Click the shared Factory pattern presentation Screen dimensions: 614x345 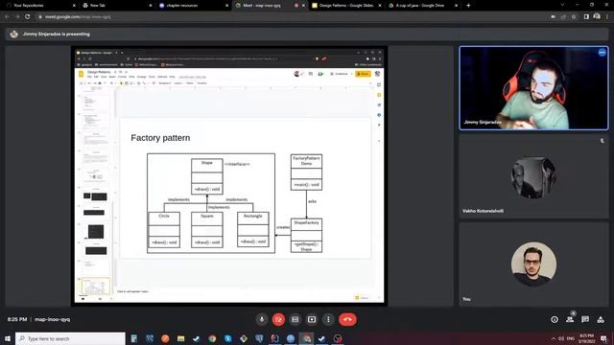(x=229, y=176)
